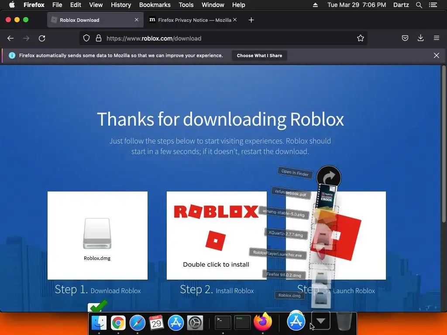Open the View menu

point(96,5)
